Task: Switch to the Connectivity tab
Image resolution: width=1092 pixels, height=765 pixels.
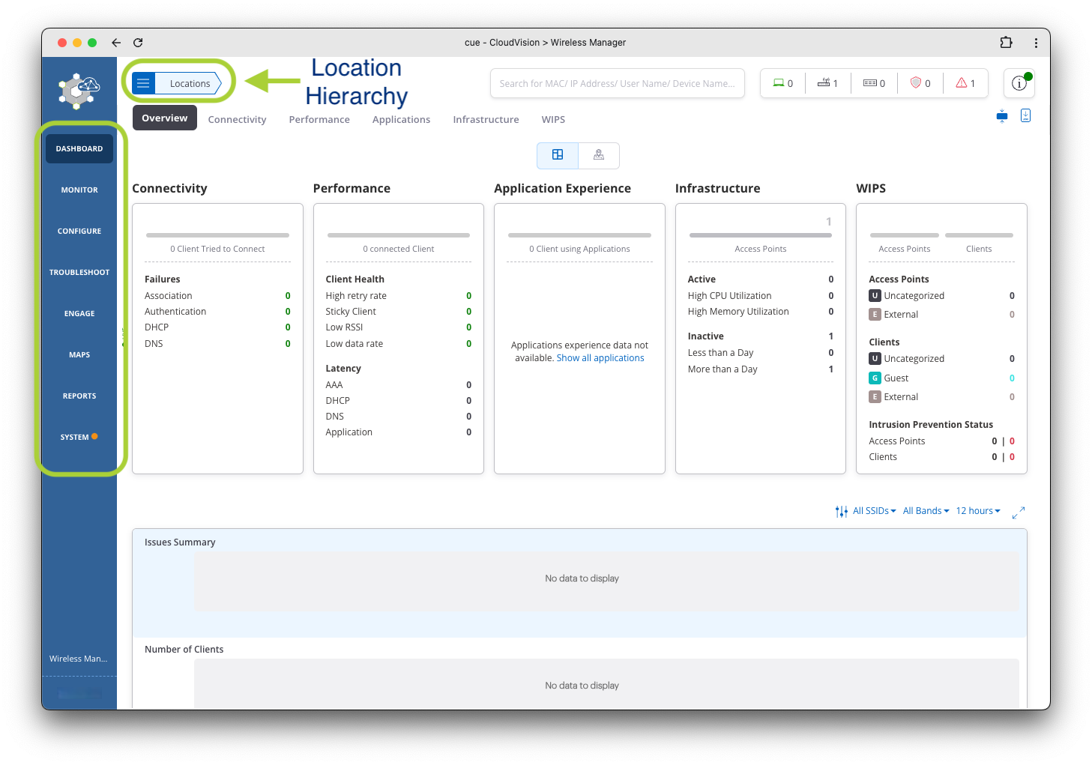Action: tap(237, 119)
